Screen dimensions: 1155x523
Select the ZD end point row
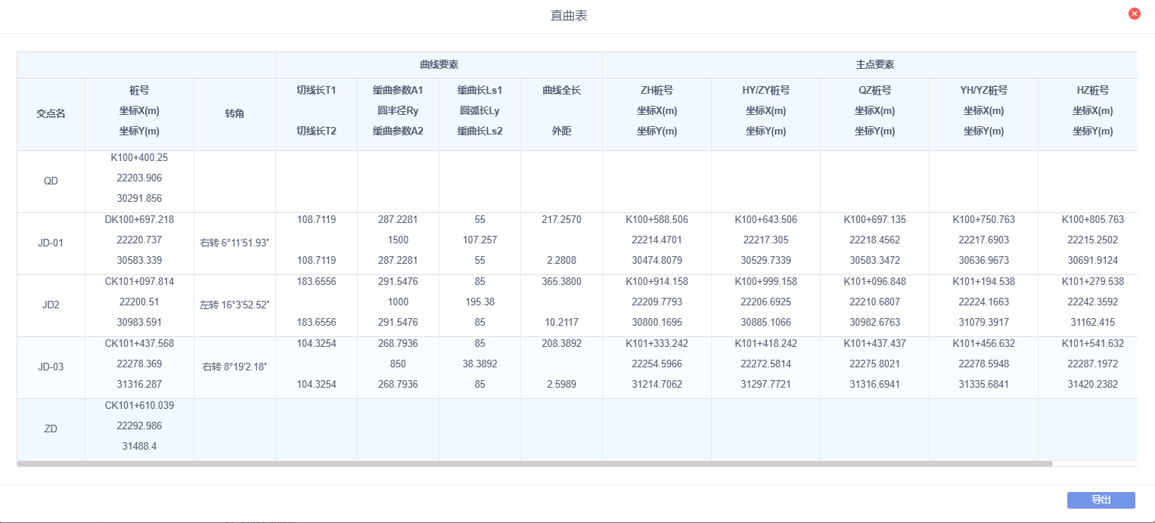coord(51,429)
